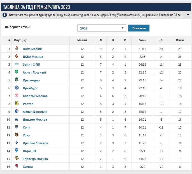Click the Spartak Moscow club crest icon
Screen dimensions: 192x174
coord(17,96)
